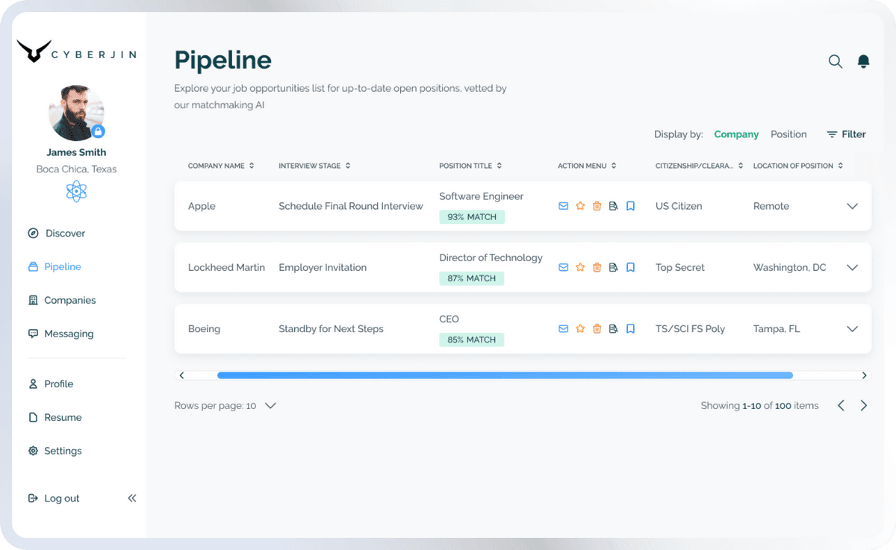Display by Position
Image resolution: width=896 pixels, height=550 pixels.
(x=788, y=134)
